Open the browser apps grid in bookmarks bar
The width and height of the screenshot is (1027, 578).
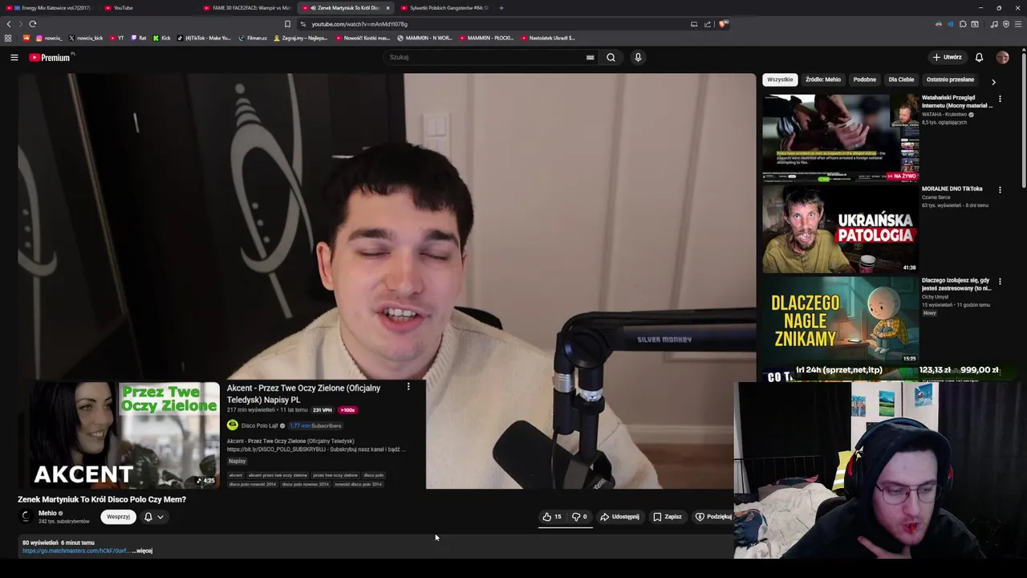8,38
